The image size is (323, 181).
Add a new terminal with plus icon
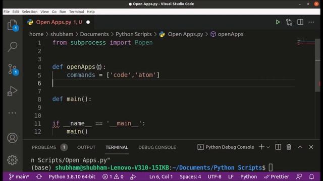click(261, 147)
